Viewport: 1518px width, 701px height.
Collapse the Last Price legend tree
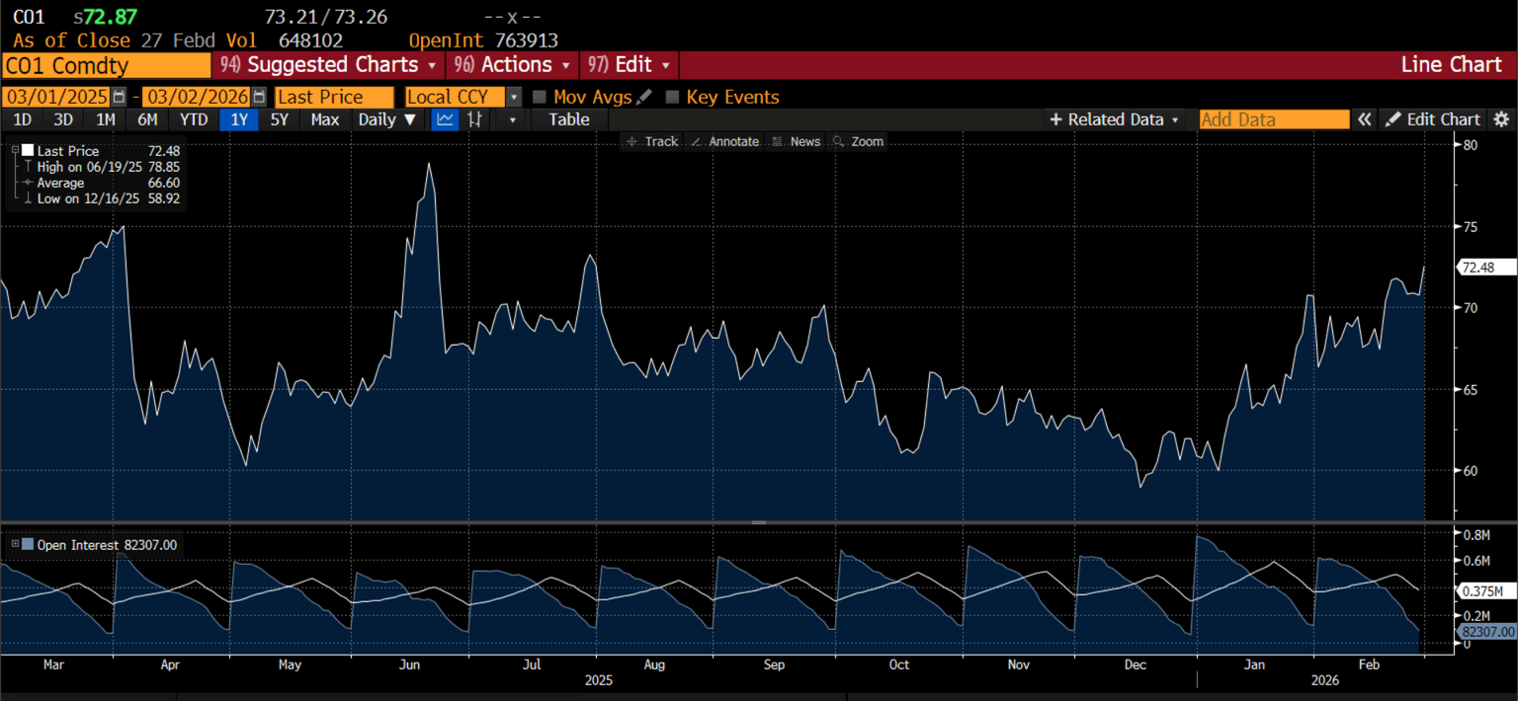15,151
